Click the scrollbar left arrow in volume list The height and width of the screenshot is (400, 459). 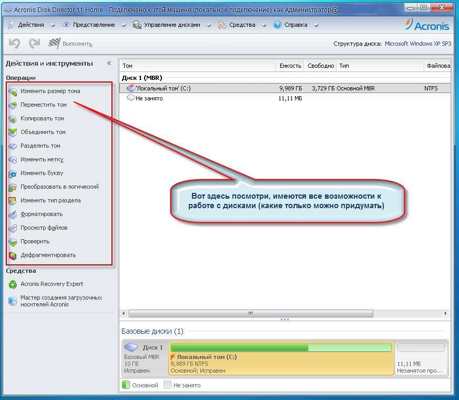[x=124, y=313]
